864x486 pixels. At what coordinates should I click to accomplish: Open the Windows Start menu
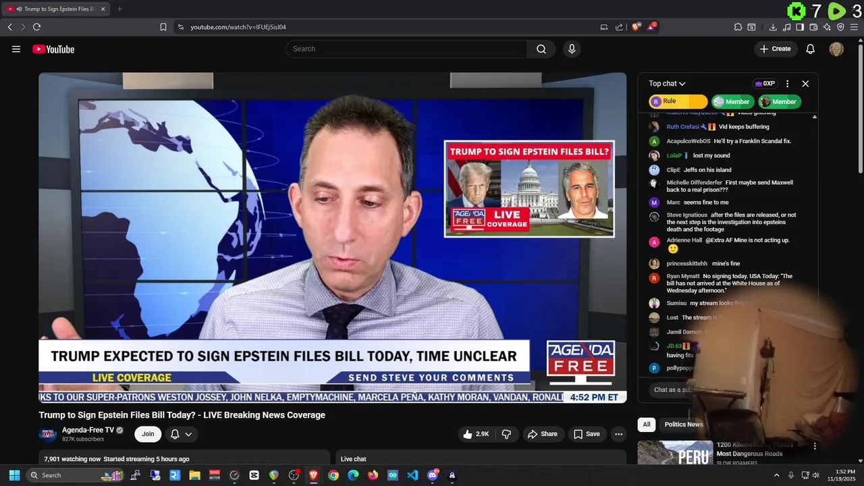tap(14, 475)
